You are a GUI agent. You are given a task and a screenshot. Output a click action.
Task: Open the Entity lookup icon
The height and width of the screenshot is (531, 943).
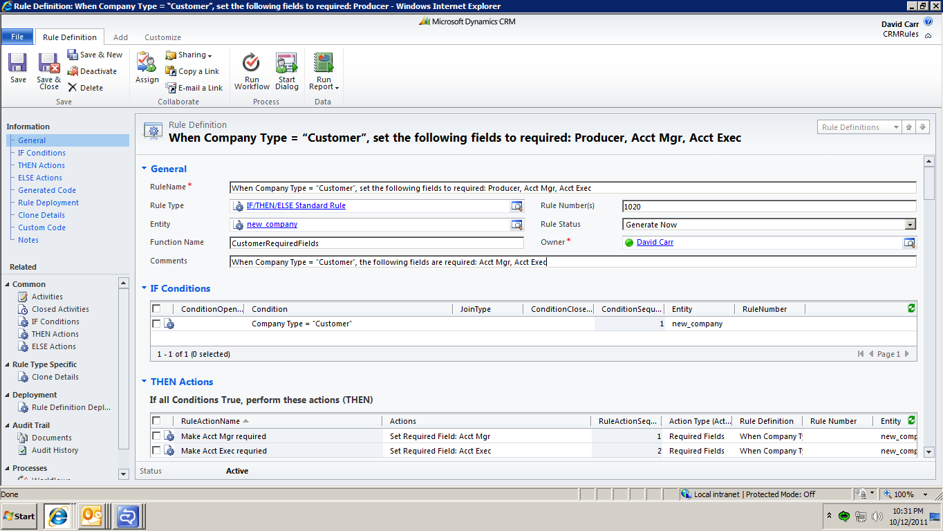point(517,225)
